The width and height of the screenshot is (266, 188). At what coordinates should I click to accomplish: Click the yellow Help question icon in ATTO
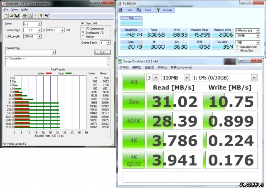pos(41,16)
